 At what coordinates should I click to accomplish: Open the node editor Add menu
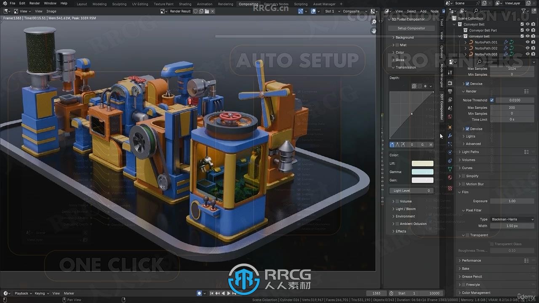click(423, 11)
